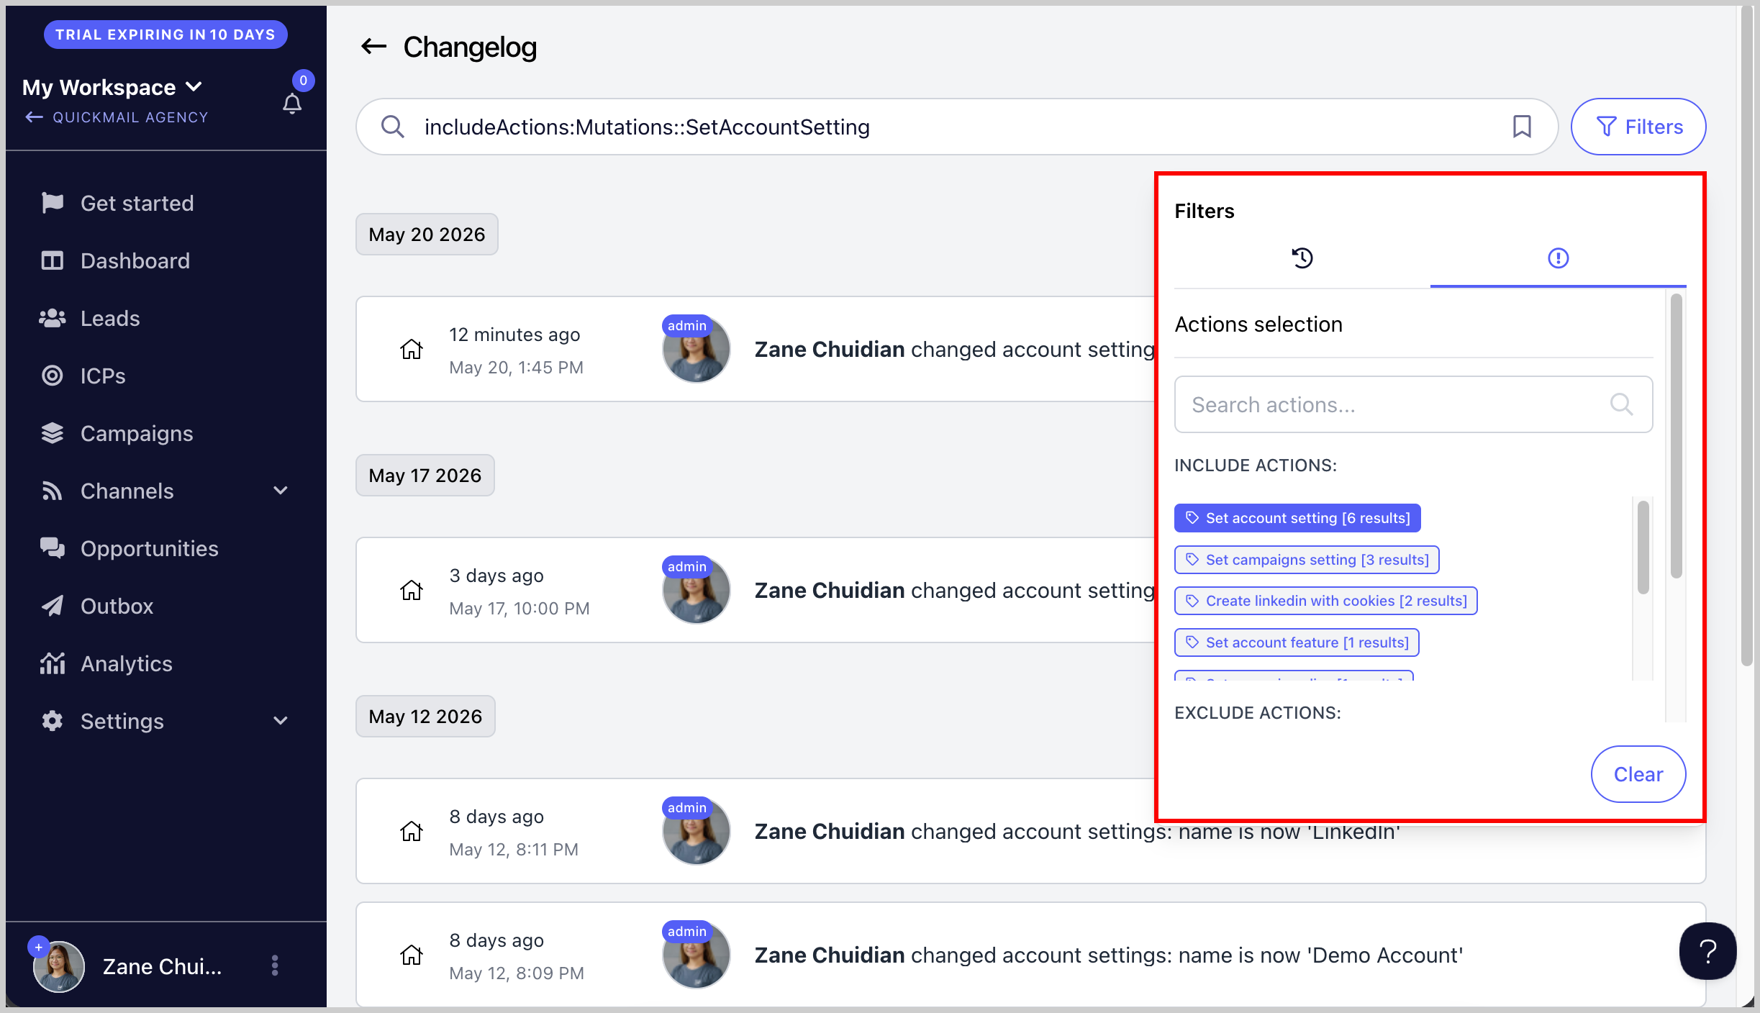Click home icon on May 12, 8:09 PM entry
The image size is (1760, 1013).
[x=412, y=955]
